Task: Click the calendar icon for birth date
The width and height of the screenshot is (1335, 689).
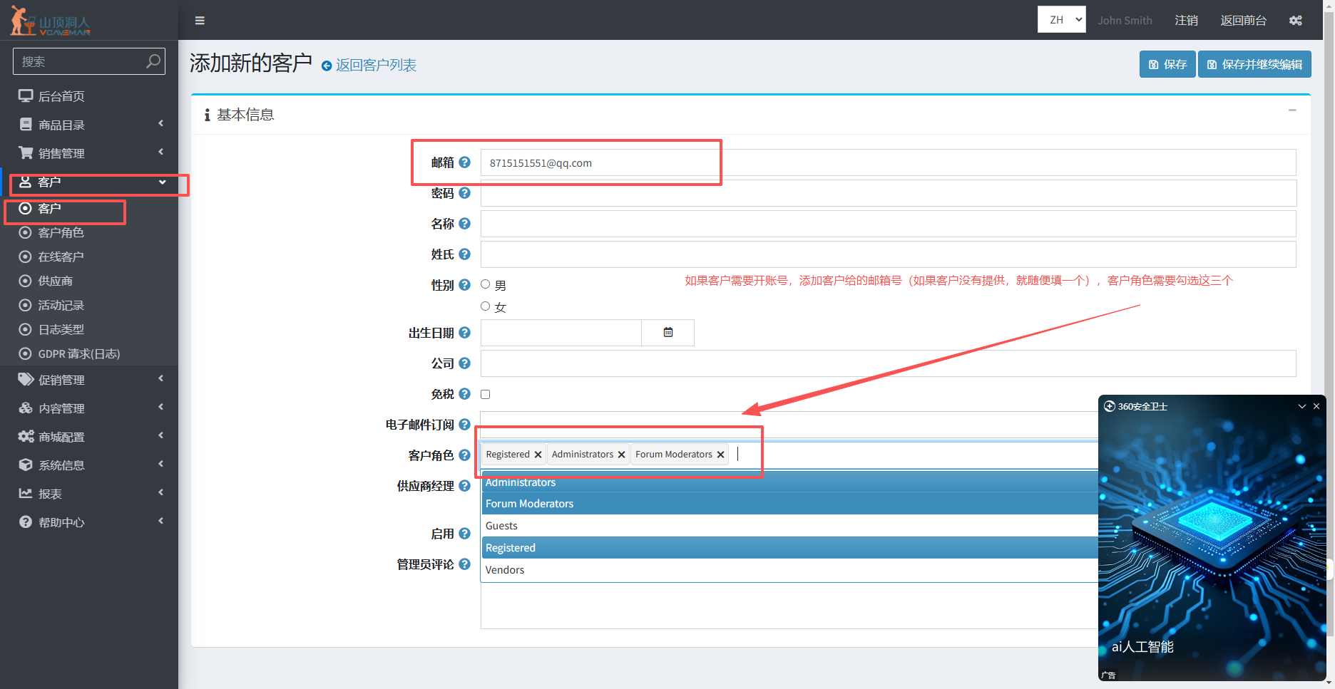Action: coord(668,333)
